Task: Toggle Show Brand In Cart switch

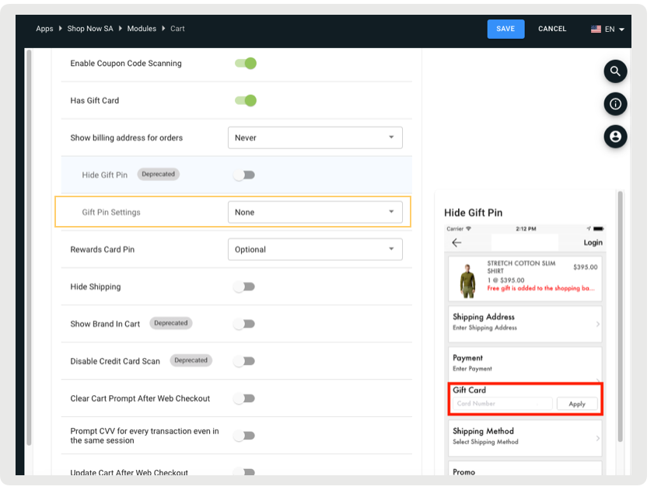Action: 244,324
